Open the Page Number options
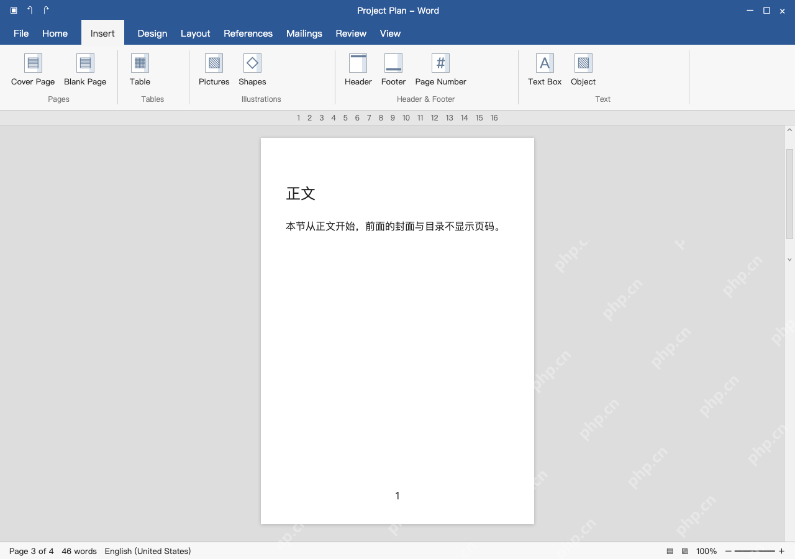 440,70
